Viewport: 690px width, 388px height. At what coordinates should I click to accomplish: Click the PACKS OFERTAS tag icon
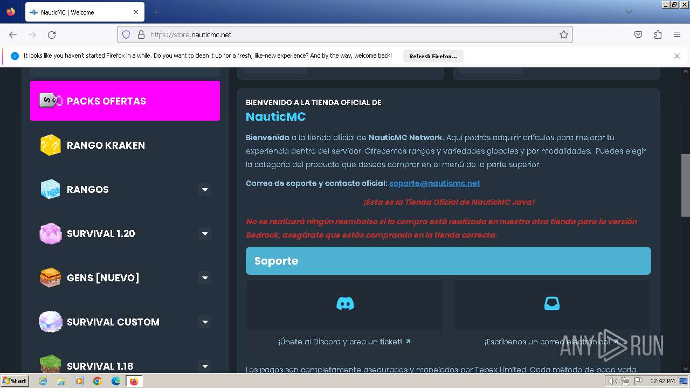[50, 101]
